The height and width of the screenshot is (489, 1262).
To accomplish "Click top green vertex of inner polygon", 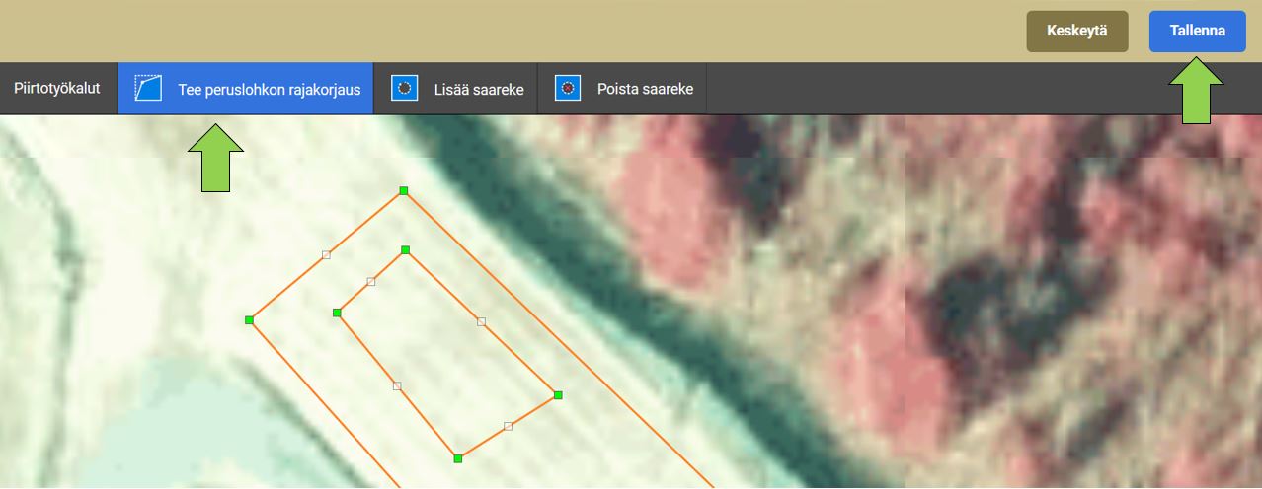I will click(x=406, y=250).
